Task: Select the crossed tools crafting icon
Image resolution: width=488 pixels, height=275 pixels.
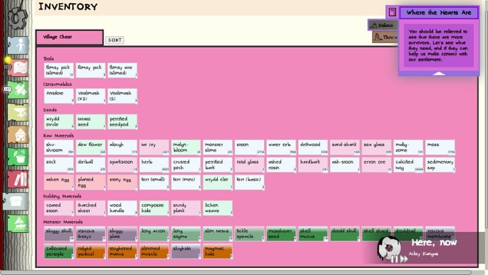Action: (x=19, y=91)
